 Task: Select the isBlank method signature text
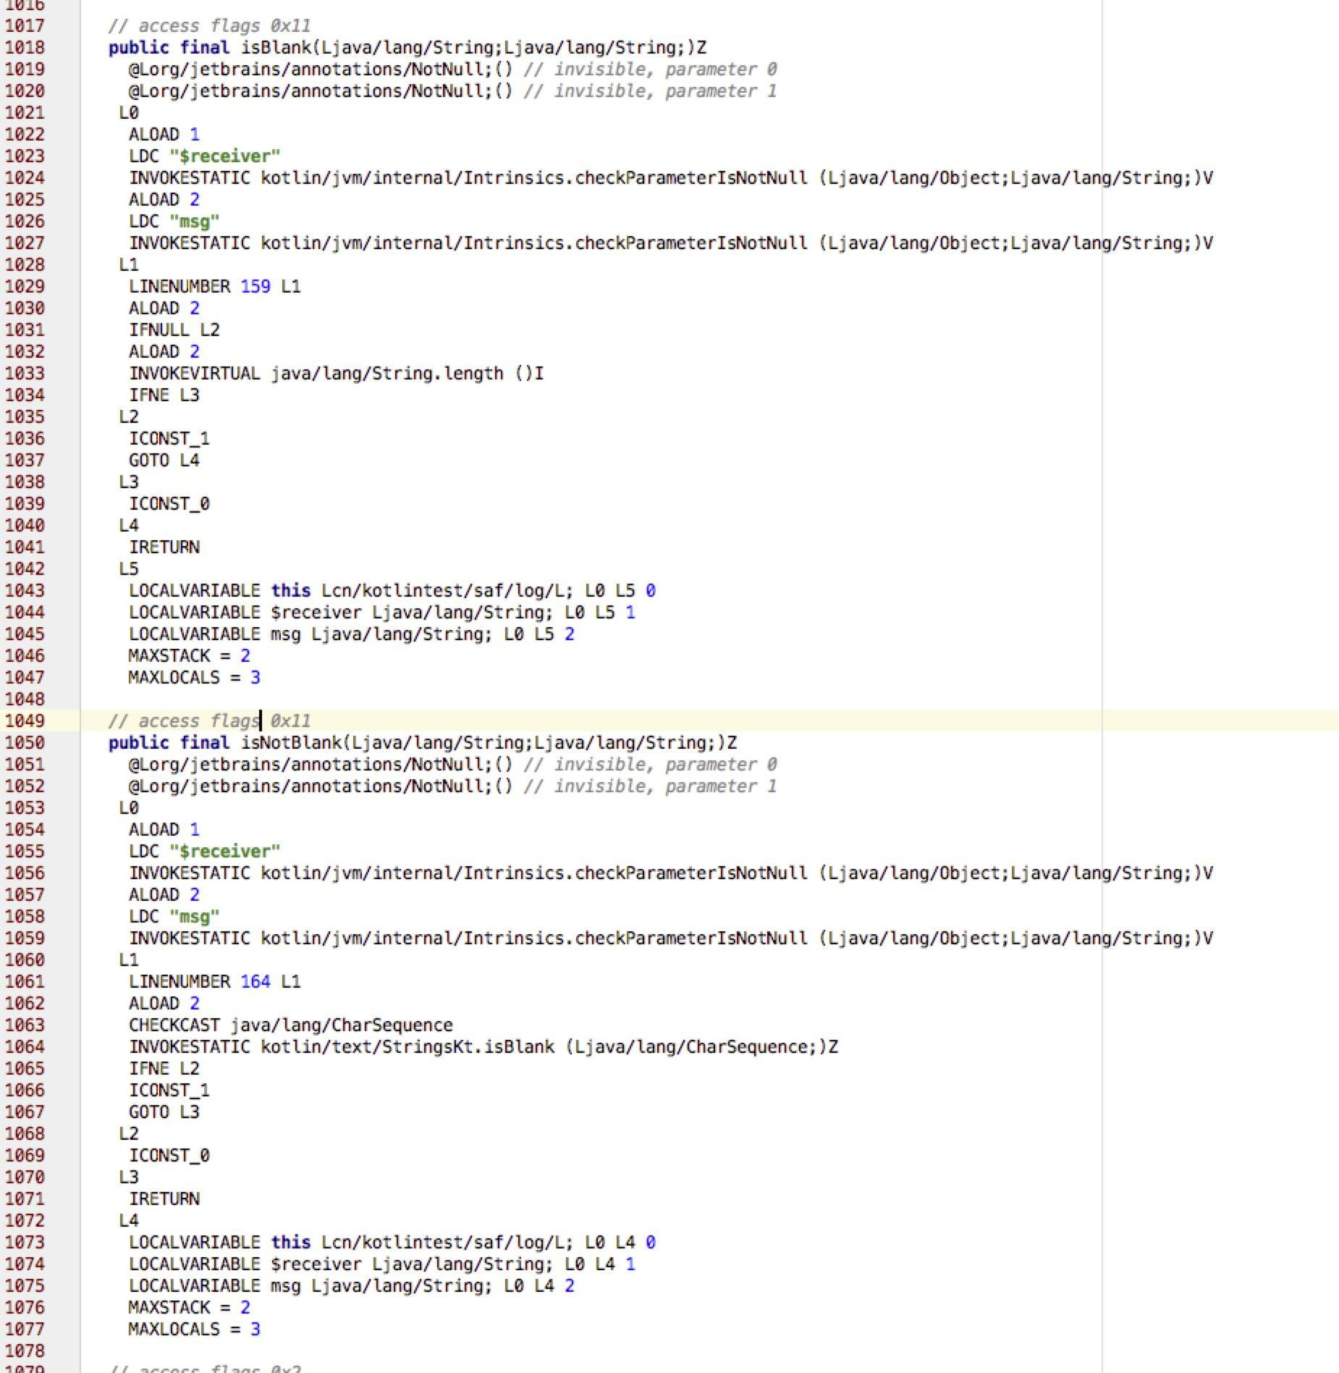pos(407,48)
